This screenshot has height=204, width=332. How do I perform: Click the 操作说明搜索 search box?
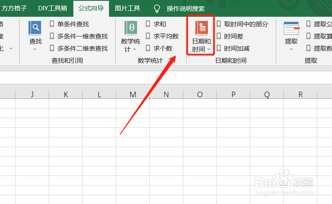185,9
